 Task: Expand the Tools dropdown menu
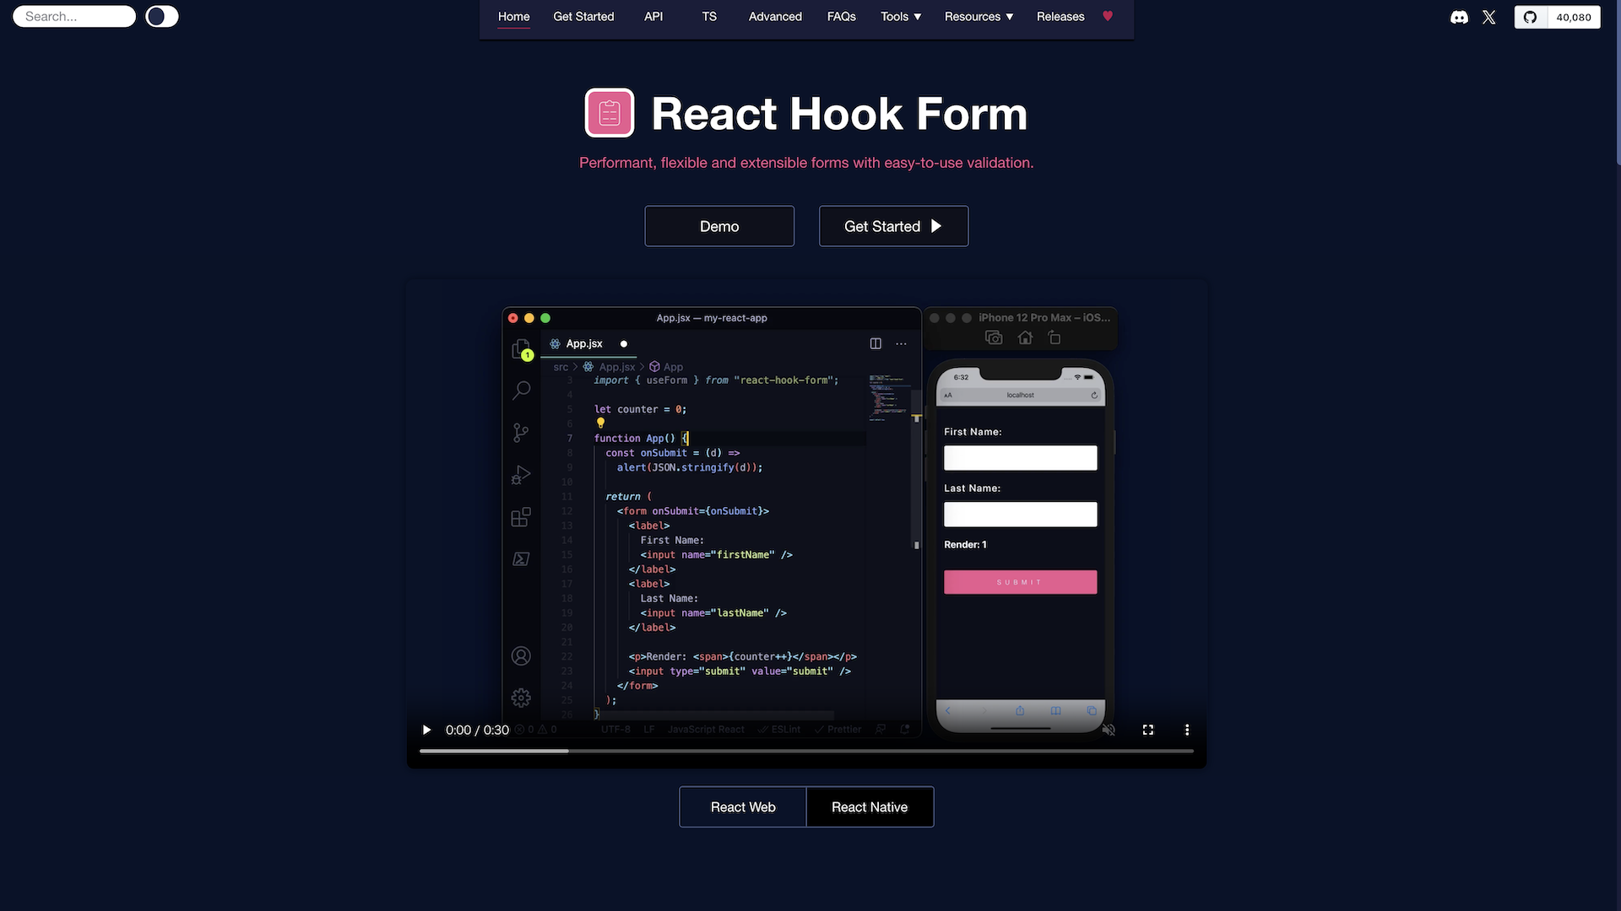[899, 17]
